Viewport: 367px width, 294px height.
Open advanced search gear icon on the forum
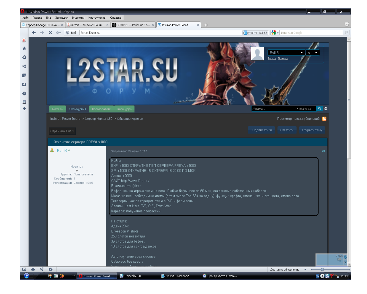[326, 109]
